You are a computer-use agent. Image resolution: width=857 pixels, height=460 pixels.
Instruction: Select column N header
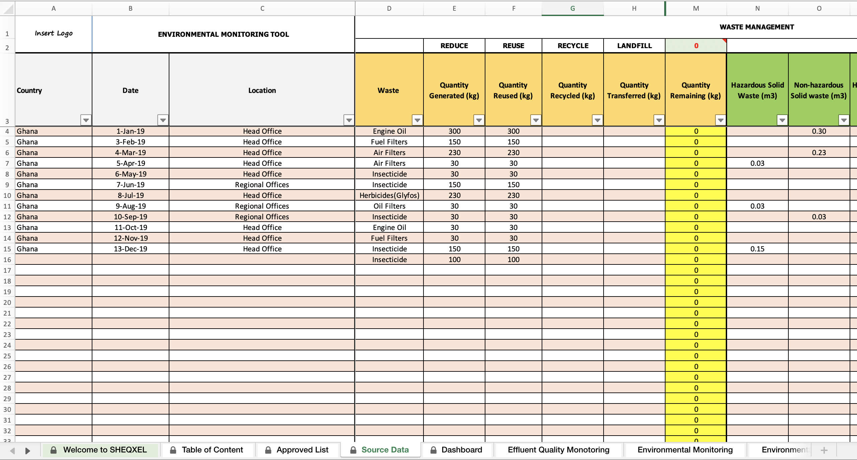758,9
